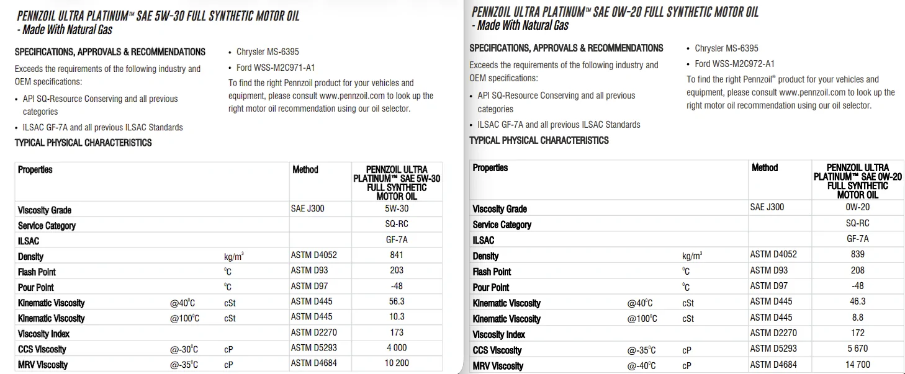Click the kinematic viscosity value 56.3
905x374 pixels.
tap(397, 301)
